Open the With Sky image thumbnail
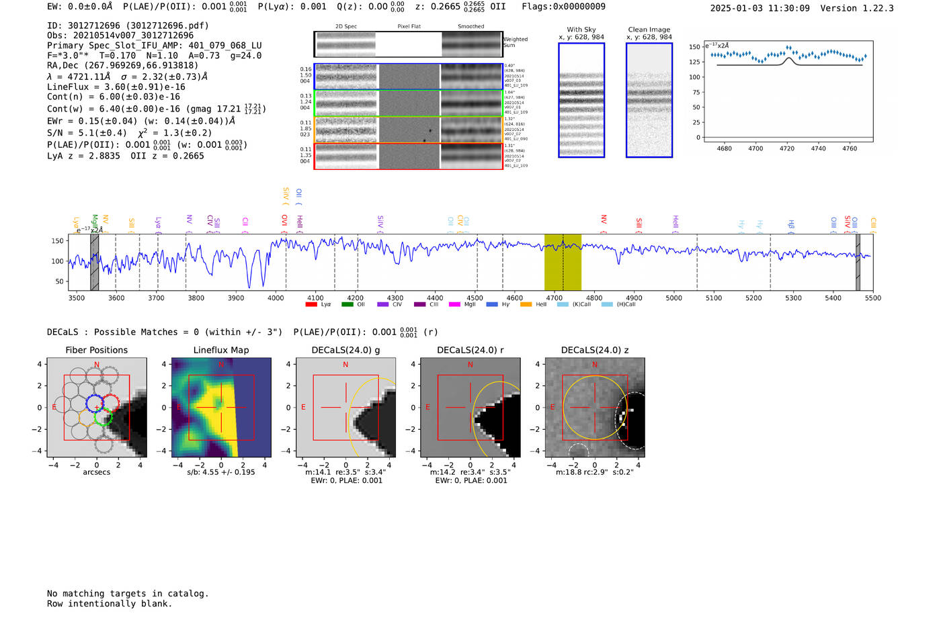The height and width of the screenshot is (640, 941). [x=581, y=100]
